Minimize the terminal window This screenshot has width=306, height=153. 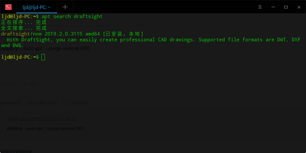[273, 7]
